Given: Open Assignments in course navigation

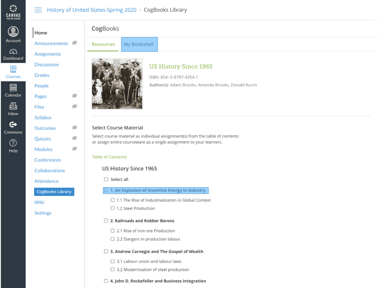Looking at the screenshot, I should pos(48,54).
